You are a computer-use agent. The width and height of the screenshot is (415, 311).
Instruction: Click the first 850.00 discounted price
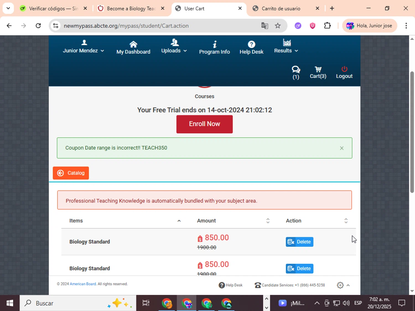click(217, 238)
